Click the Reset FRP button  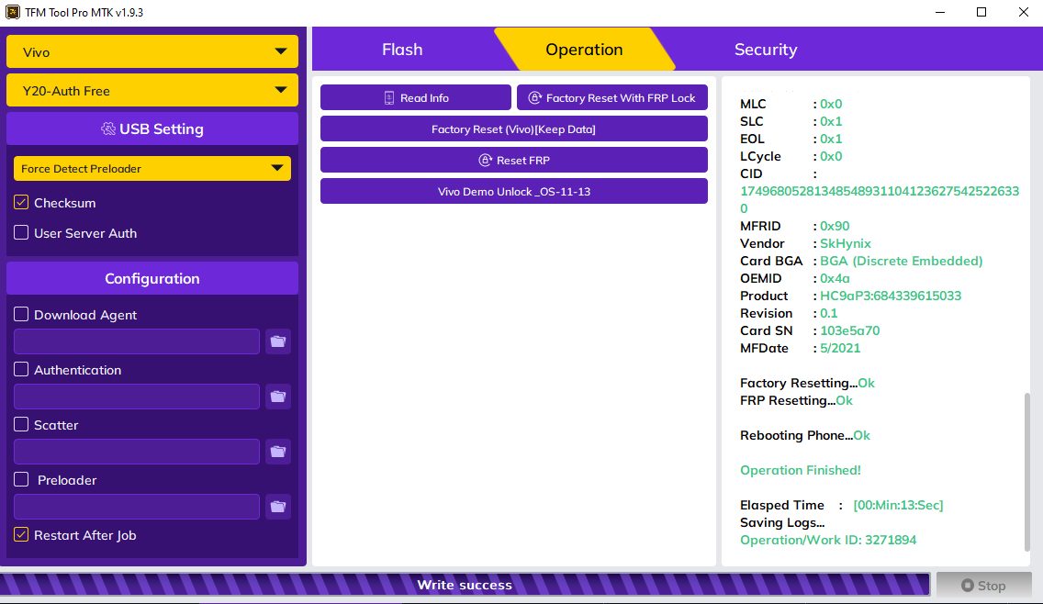pos(513,161)
